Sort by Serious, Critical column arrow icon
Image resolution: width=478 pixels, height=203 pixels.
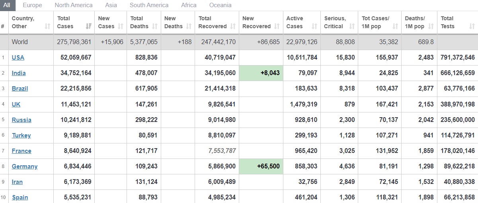coord(352,27)
